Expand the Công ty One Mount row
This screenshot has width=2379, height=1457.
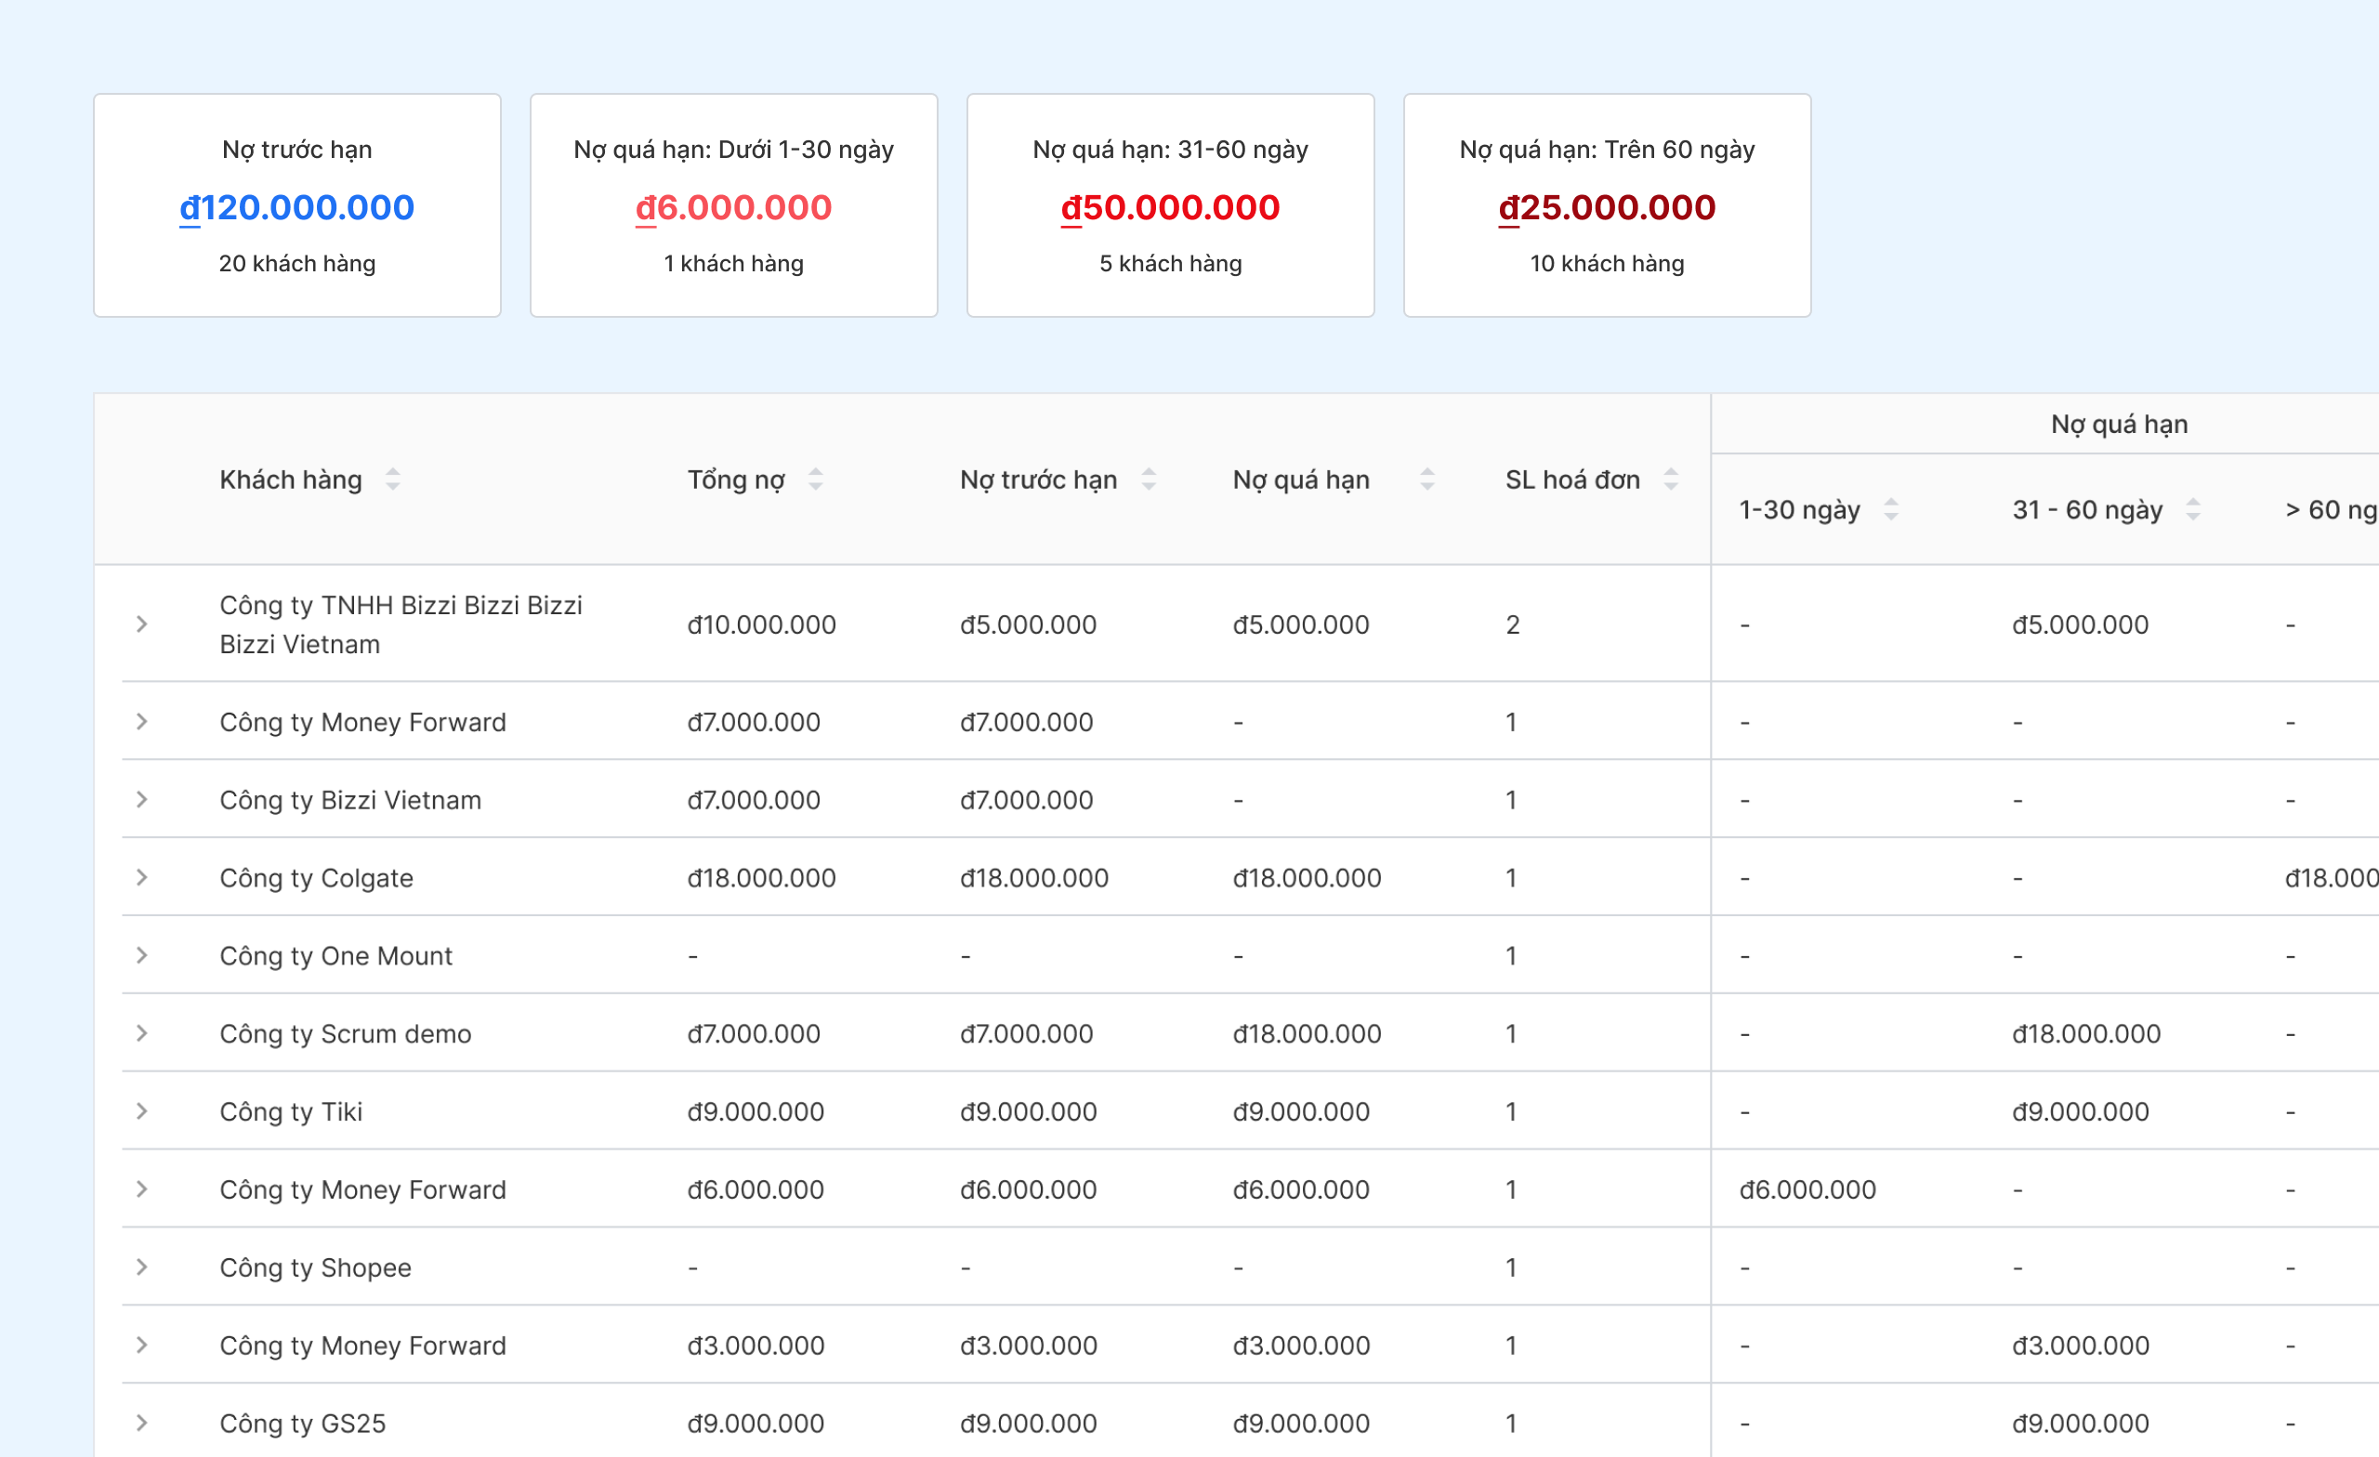pos(142,956)
